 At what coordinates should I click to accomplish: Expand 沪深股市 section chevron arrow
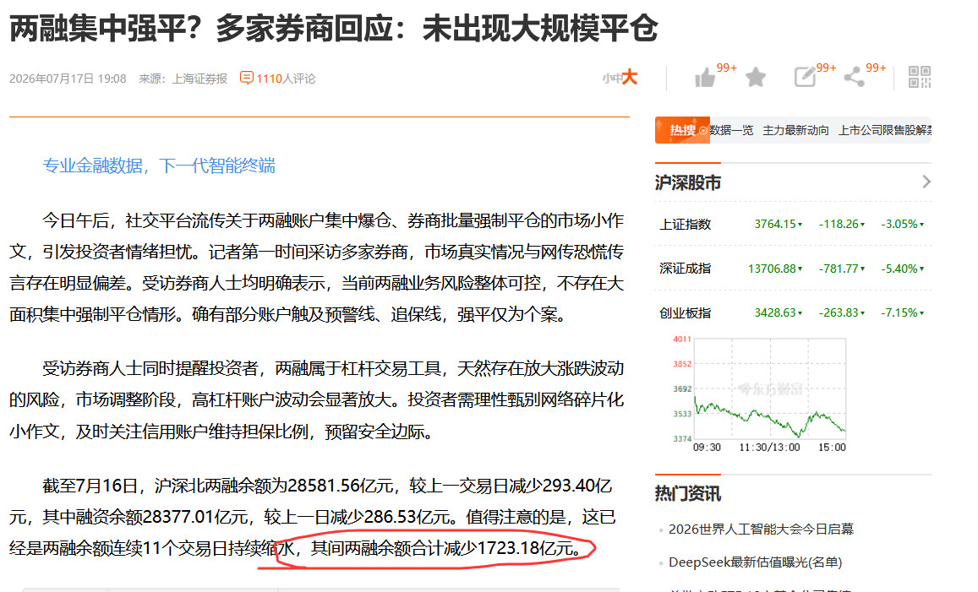pos(926,182)
